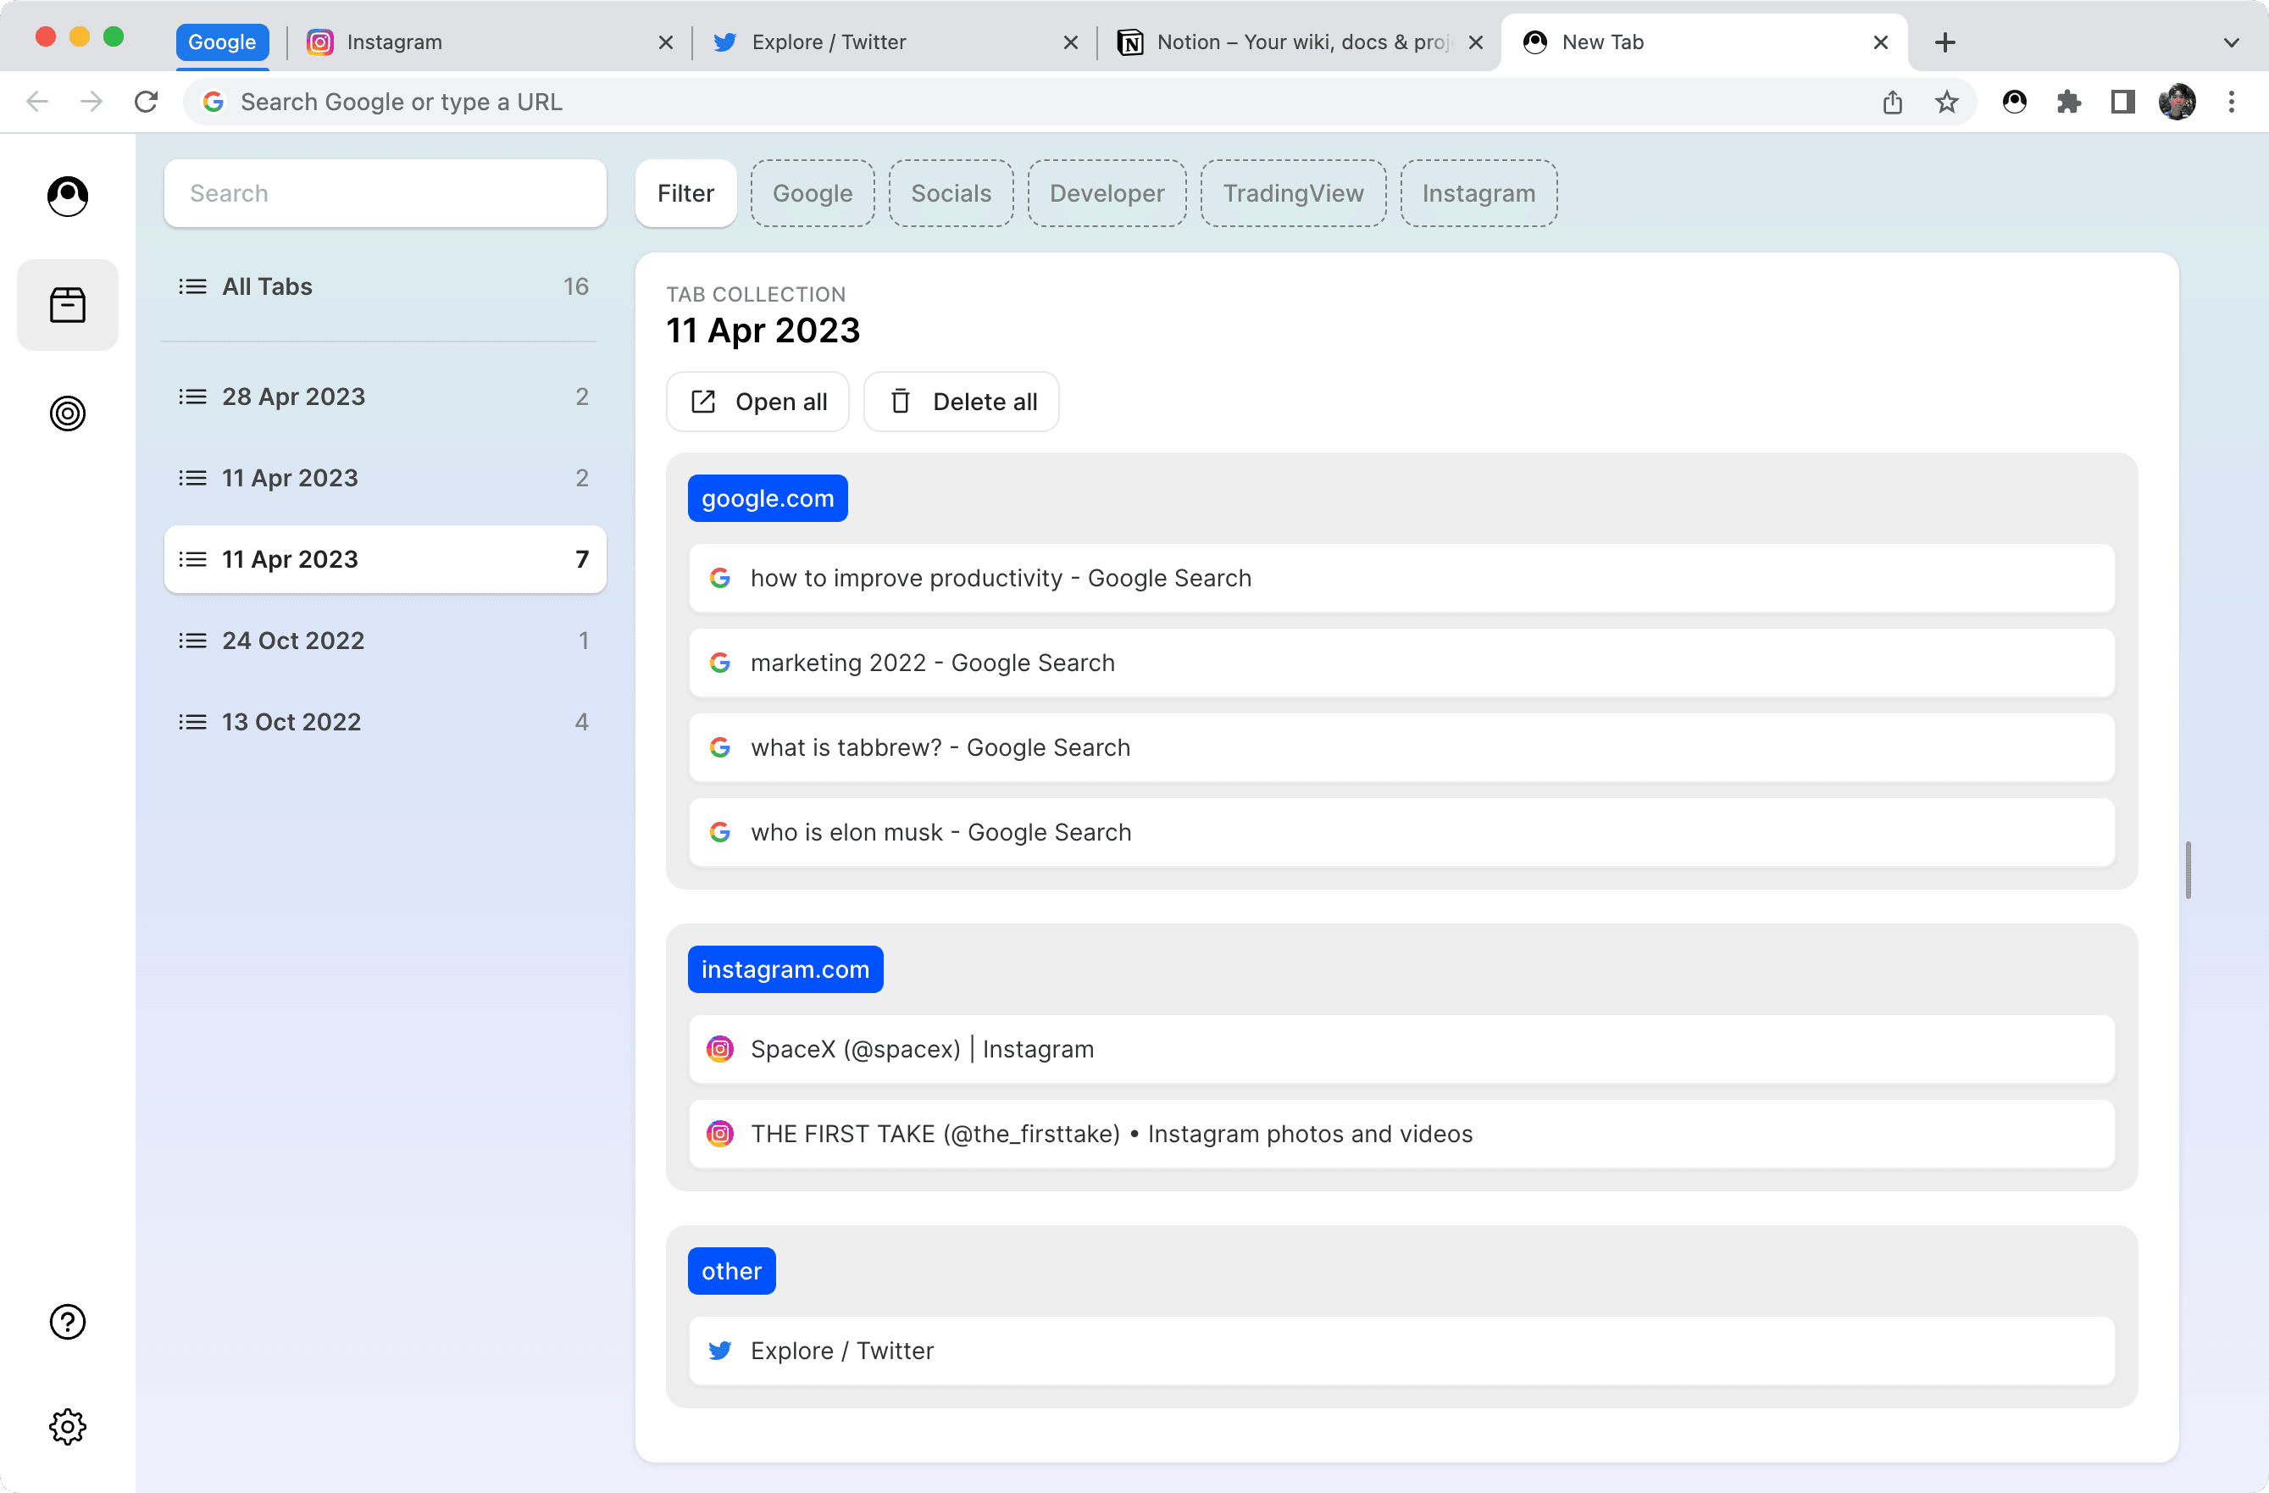Open the 13 Oct 2022 collection

click(x=386, y=722)
